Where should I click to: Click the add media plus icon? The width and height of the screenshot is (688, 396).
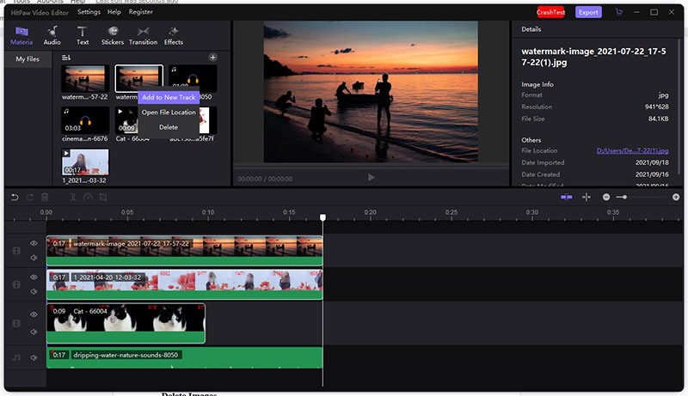(213, 58)
